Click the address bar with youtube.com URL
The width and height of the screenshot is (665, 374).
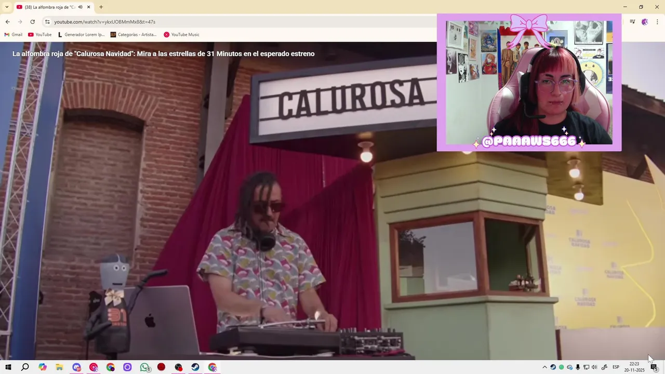239,22
